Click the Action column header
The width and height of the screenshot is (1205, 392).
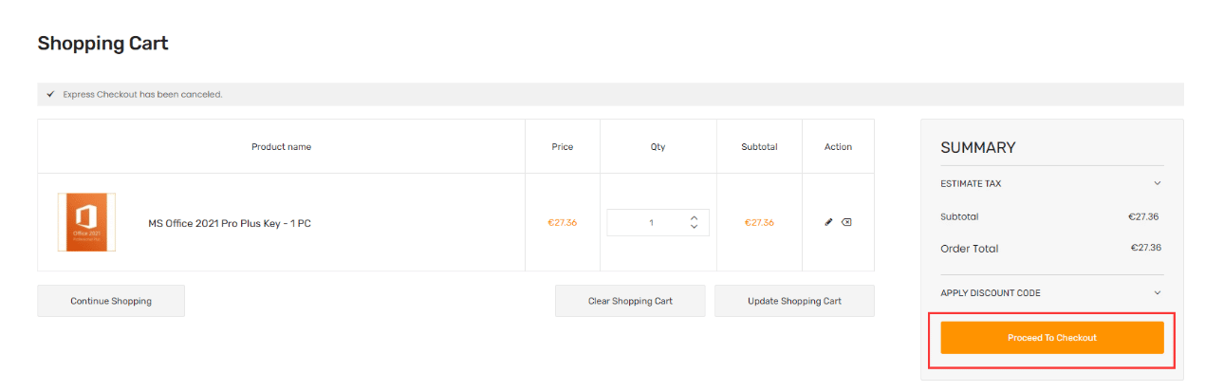point(838,147)
